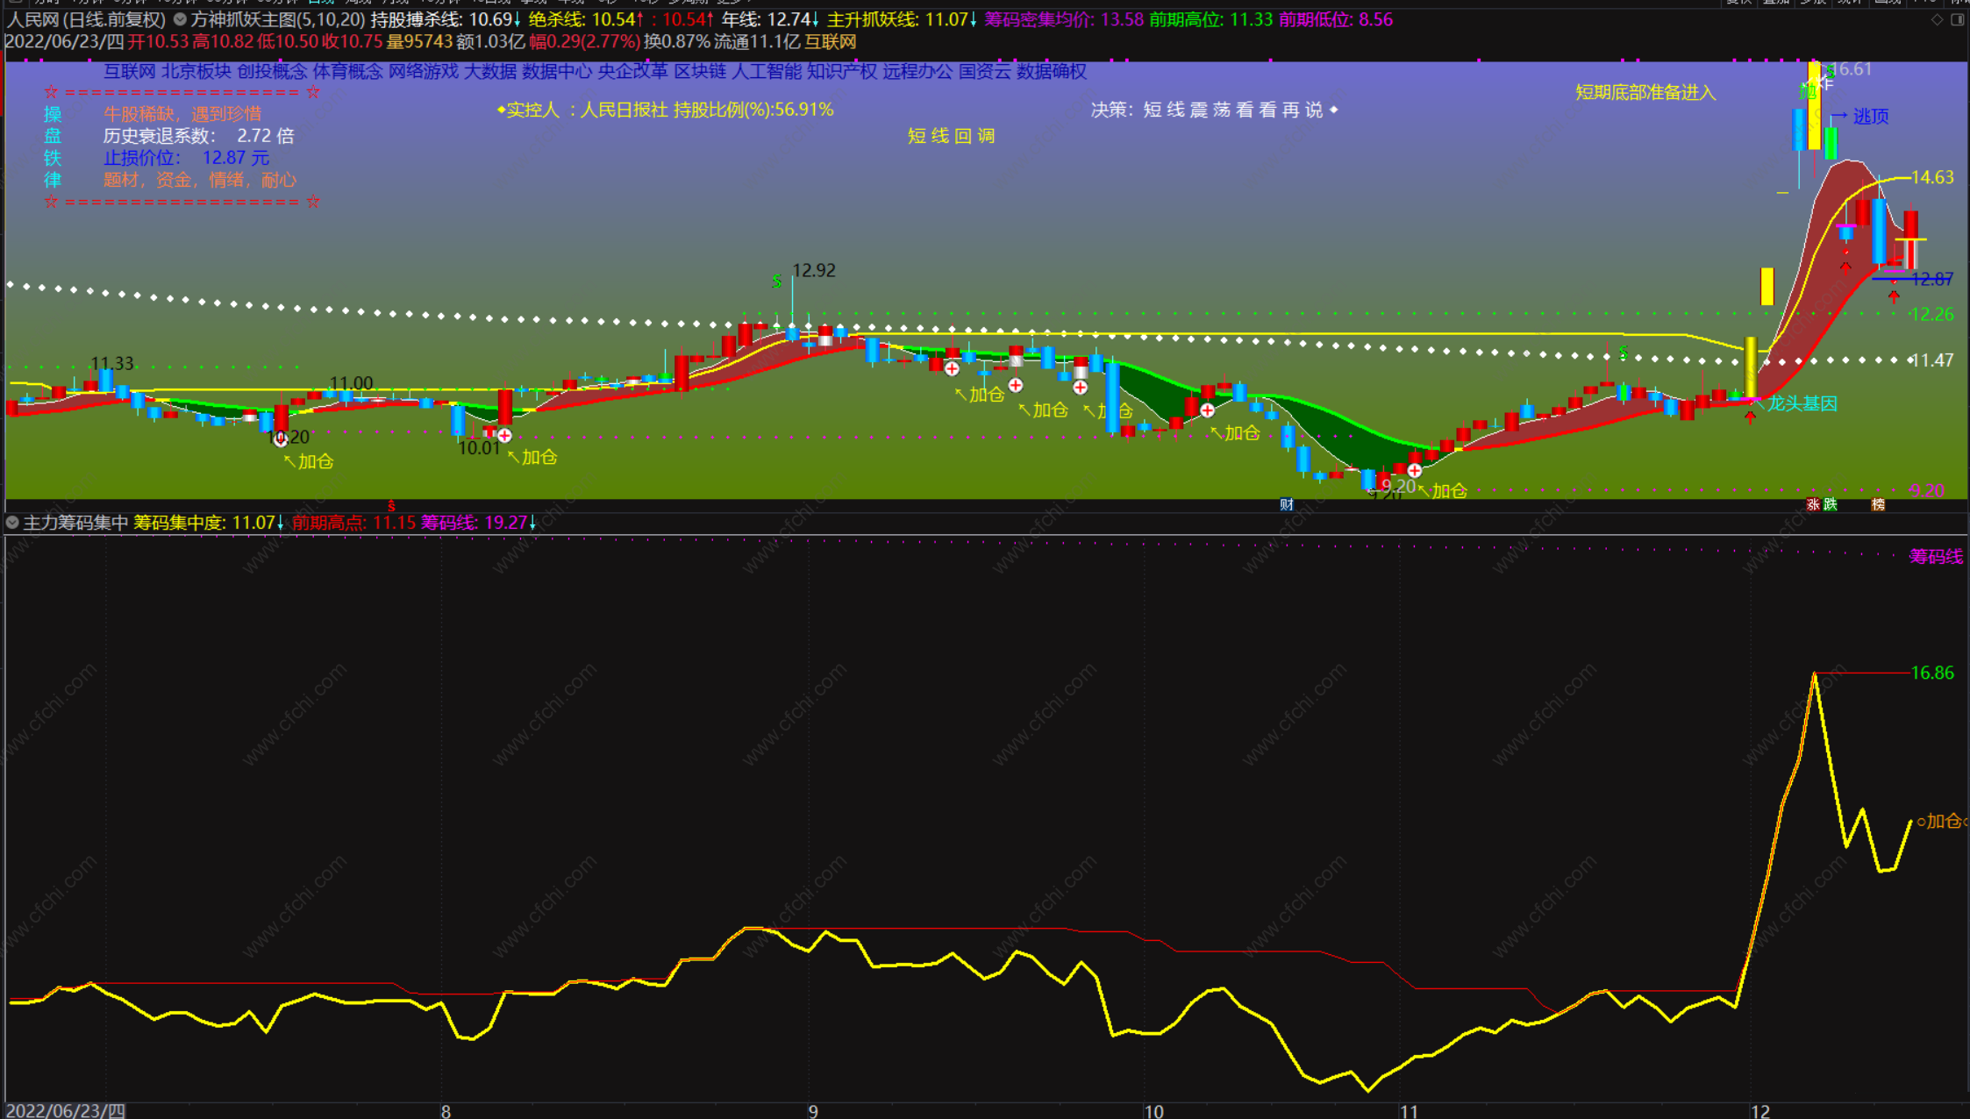Open the 互联网 concept tag
The height and width of the screenshot is (1119, 1970).
click(129, 71)
